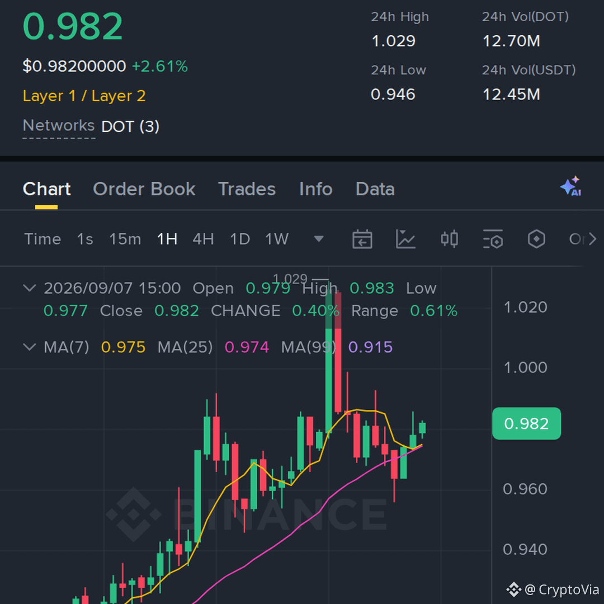Open the calendar date-jump icon
Viewport: 604px width, 604px height.
click(362, 239)
